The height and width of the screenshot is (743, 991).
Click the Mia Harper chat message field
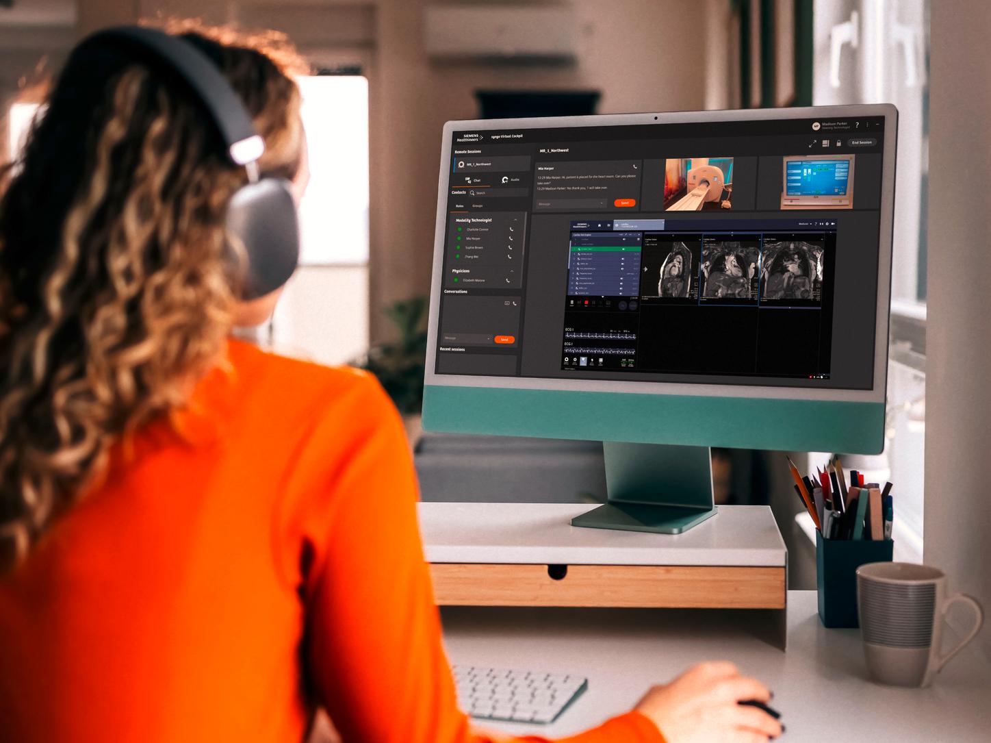[571, 203]
